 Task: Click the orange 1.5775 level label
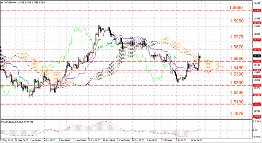(237, 37)
